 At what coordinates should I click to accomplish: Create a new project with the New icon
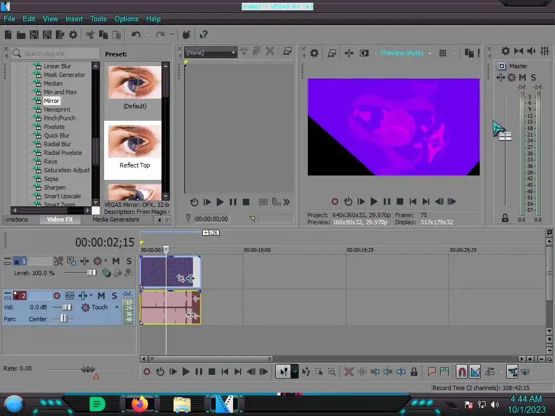(x=8, y=35)
